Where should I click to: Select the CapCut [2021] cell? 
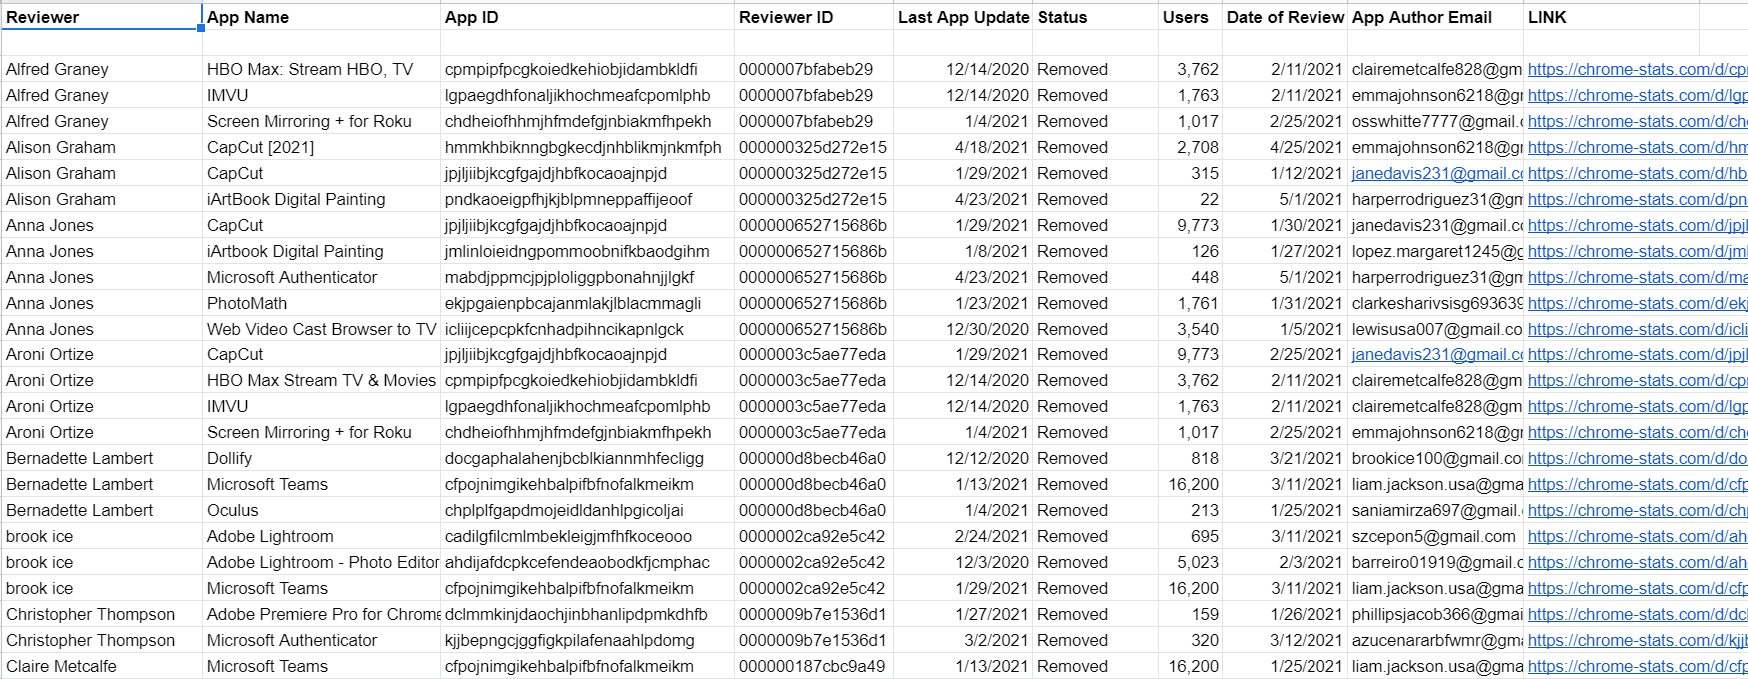321,147
